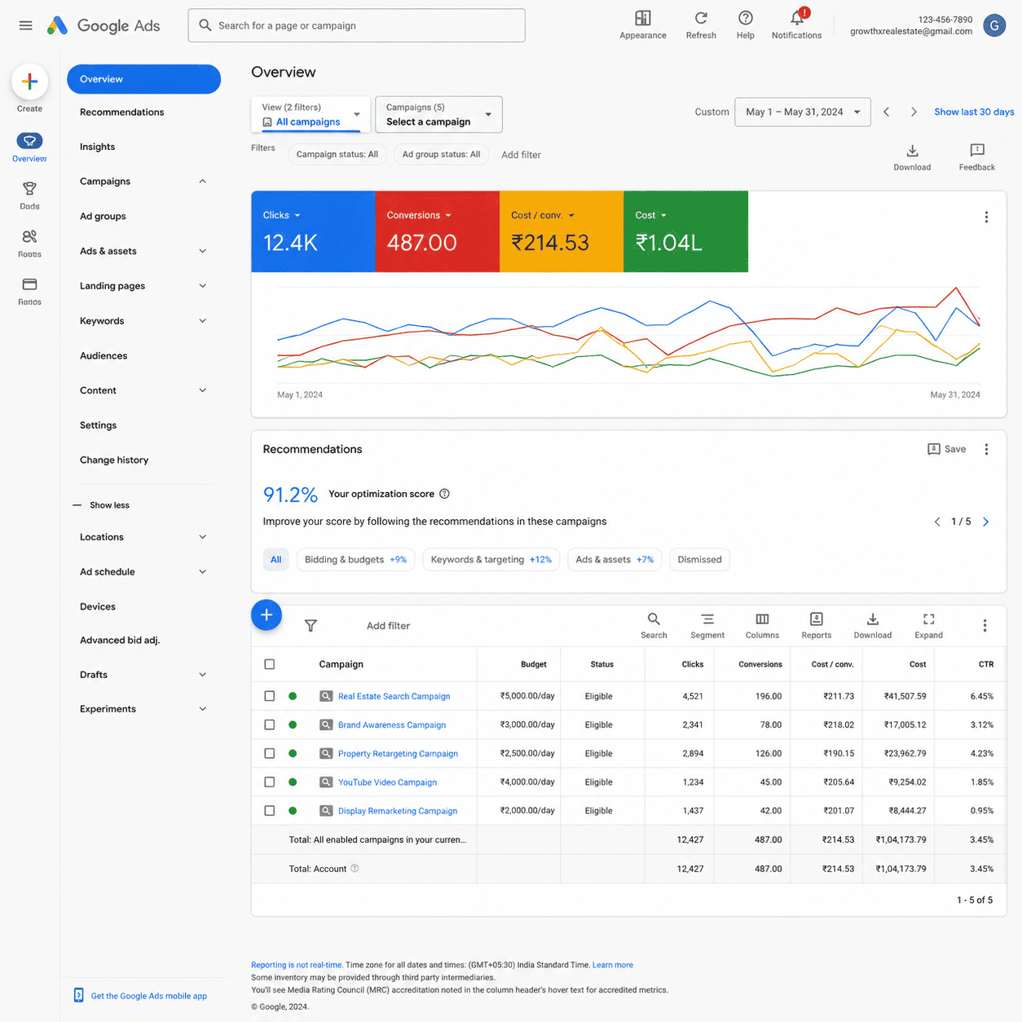Click the table filter funnel icon

pyautogui.click(x=311, y=626)
